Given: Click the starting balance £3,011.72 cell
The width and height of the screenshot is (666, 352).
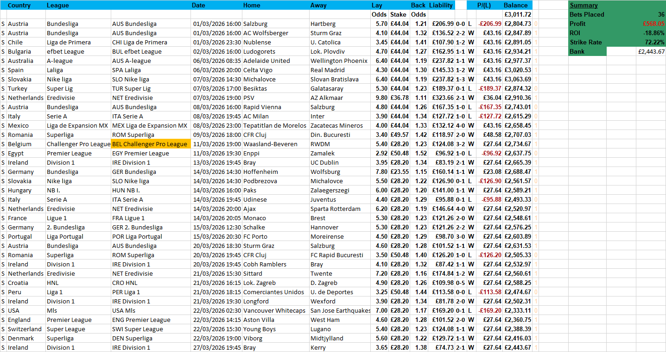Looking at the screenshot, I should pyautogui.click(x=518, y=14).
